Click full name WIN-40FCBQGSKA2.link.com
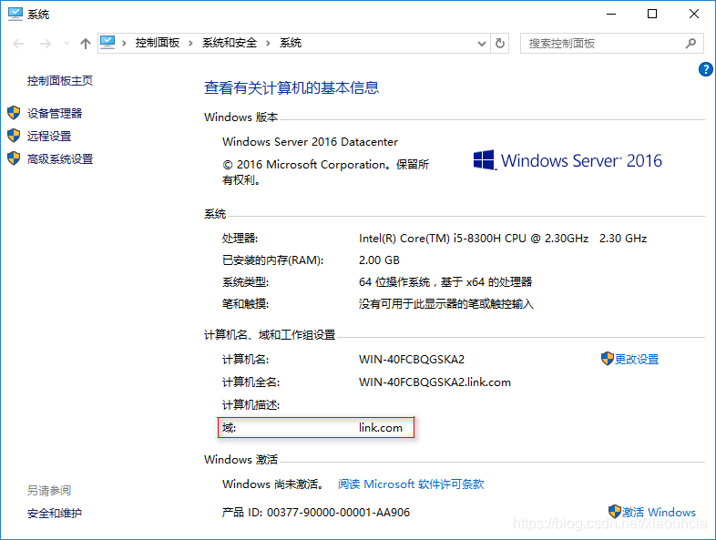Viewport: 716px width, 540px height. point(435,382)
